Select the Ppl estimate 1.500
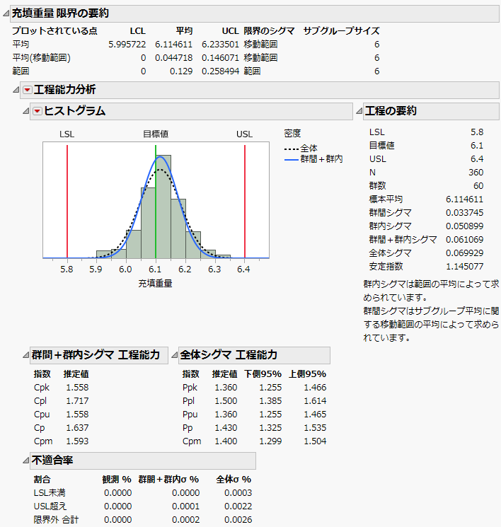Screen dimensions: 501x527 coord(226,401)
